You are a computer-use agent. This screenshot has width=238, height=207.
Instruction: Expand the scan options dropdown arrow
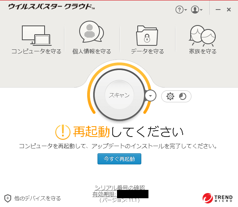pyautogui.click(x=150, y=96)
